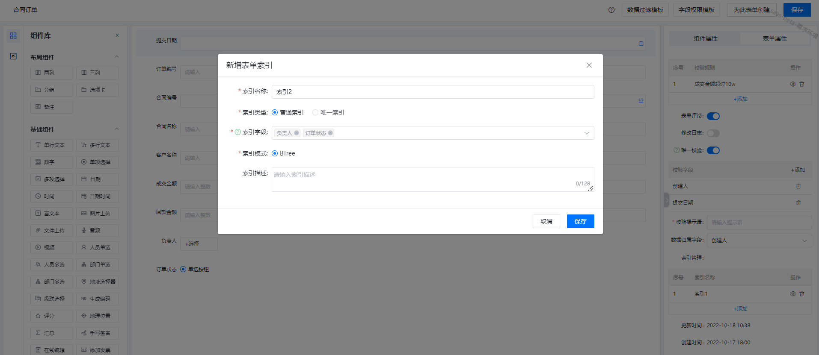Expand the 索引字段 dropdown
The width and height of the screenshot is (819, 355).
(x=587, y=133)
